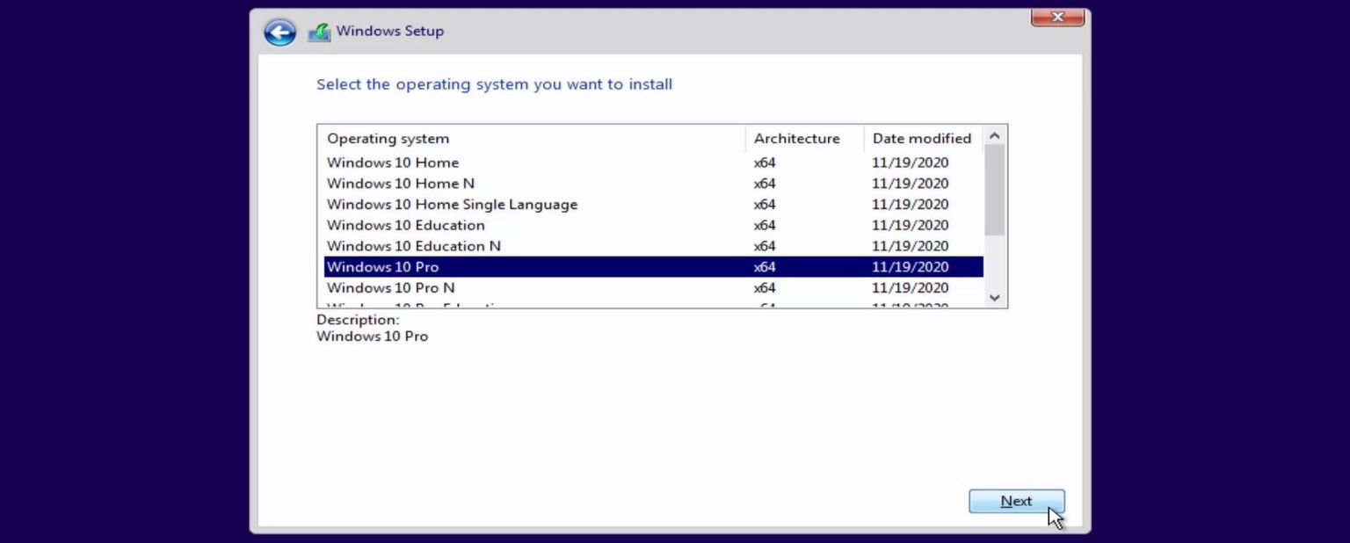Click the scroll-up arrow above the scrollbar
This screenshot has height=543, width=1350.
994,135
